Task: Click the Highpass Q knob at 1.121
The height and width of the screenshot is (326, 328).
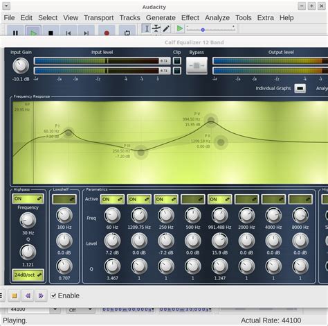Action: point(28,252)
